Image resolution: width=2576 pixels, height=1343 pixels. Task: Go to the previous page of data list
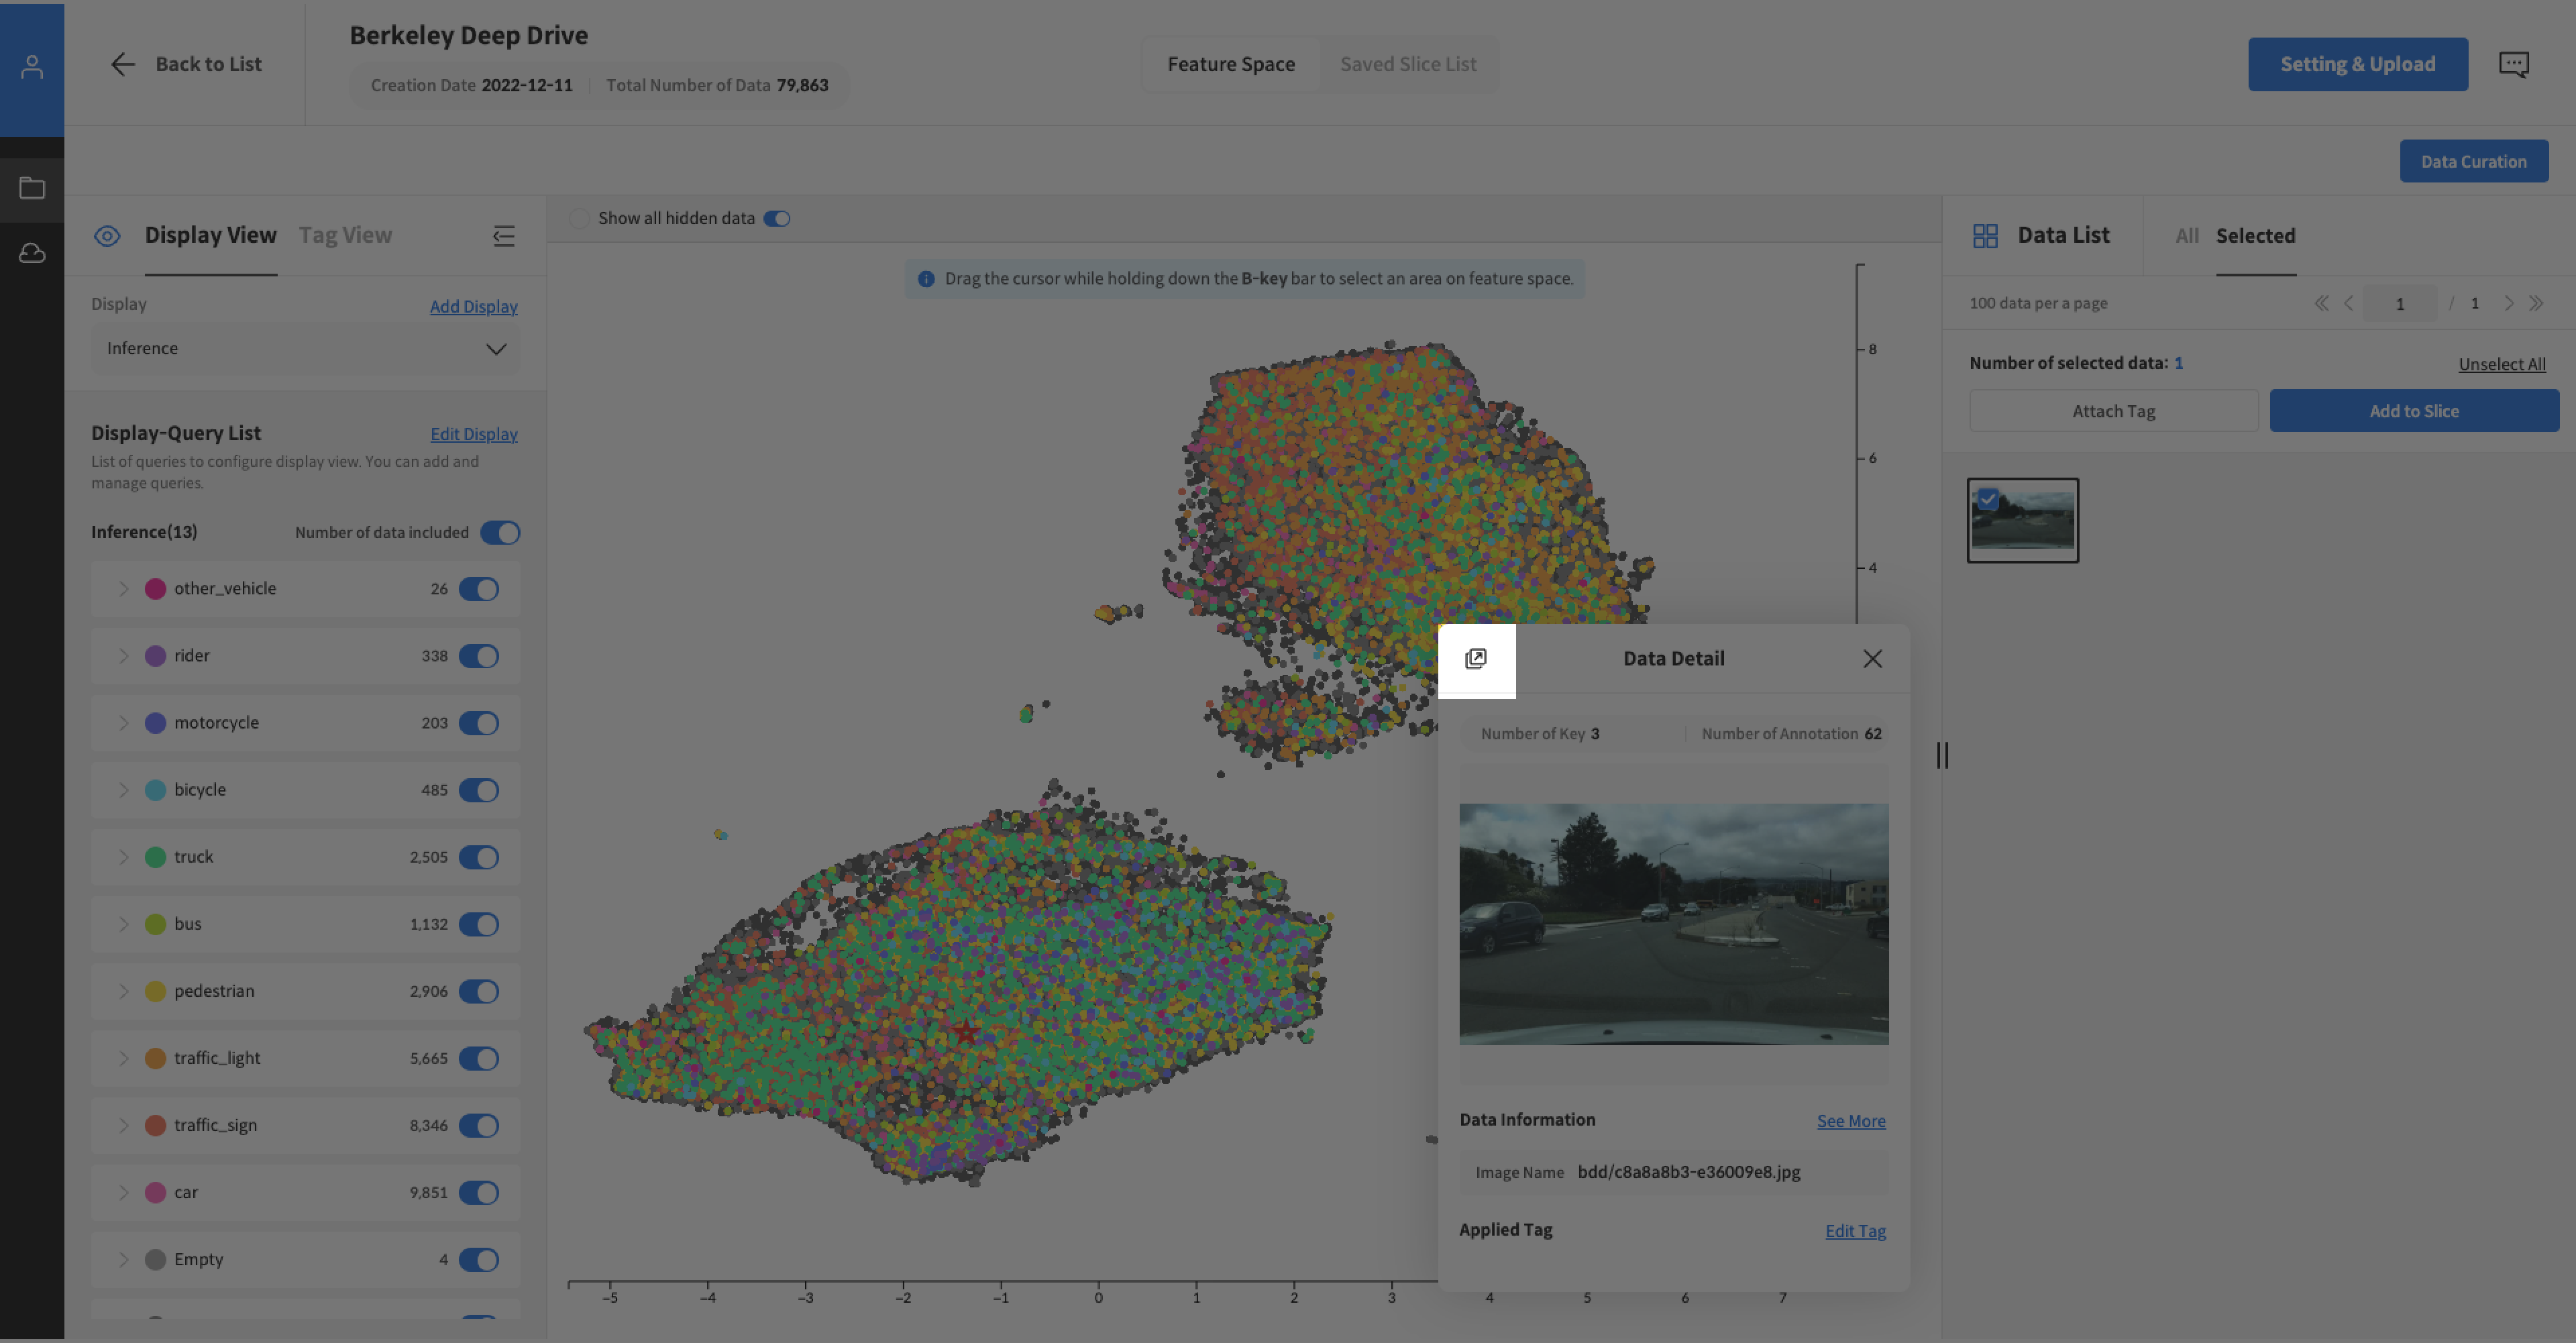tap(2348, 303)
